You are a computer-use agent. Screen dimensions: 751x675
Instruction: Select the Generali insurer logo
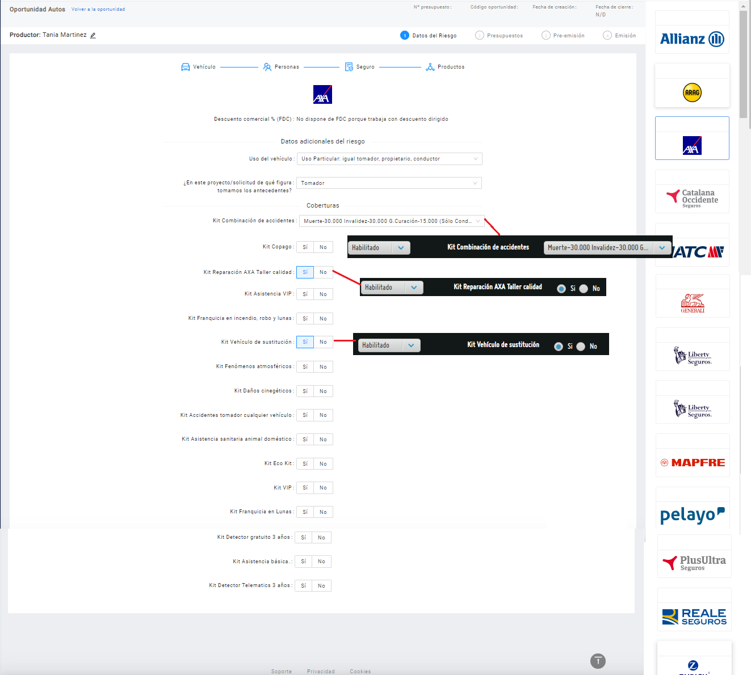pos(693,303)
